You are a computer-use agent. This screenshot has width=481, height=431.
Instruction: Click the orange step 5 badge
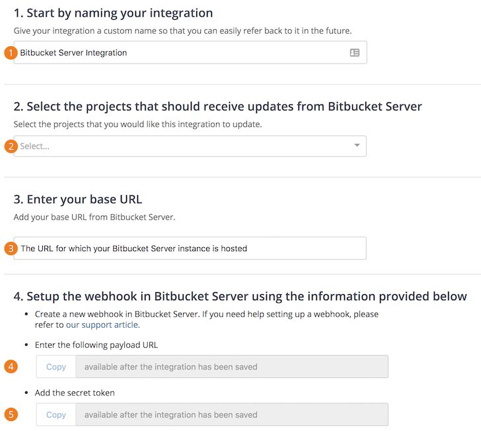[11, 414]
